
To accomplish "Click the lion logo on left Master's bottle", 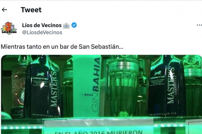I will [x=40, y=74].
